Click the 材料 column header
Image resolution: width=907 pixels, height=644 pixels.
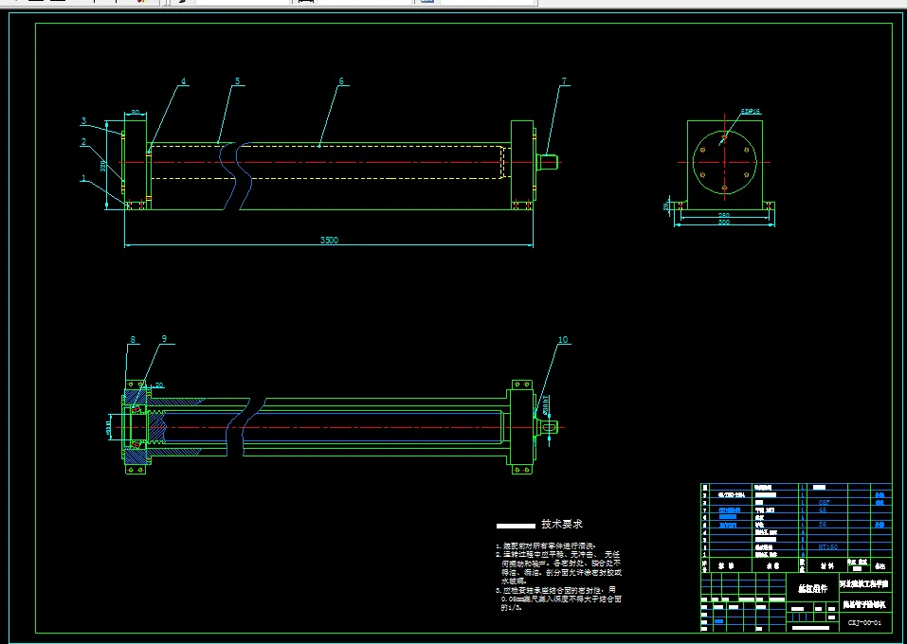click(827, 566)
